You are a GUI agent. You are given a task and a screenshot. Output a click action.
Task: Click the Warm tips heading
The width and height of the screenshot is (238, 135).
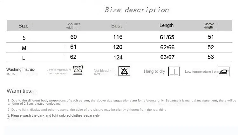[x=20, y=91]
